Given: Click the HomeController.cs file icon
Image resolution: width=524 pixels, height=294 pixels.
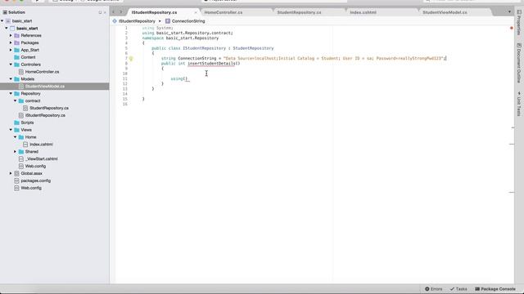Looking at the screenshot, I should (x=21, y=72).
